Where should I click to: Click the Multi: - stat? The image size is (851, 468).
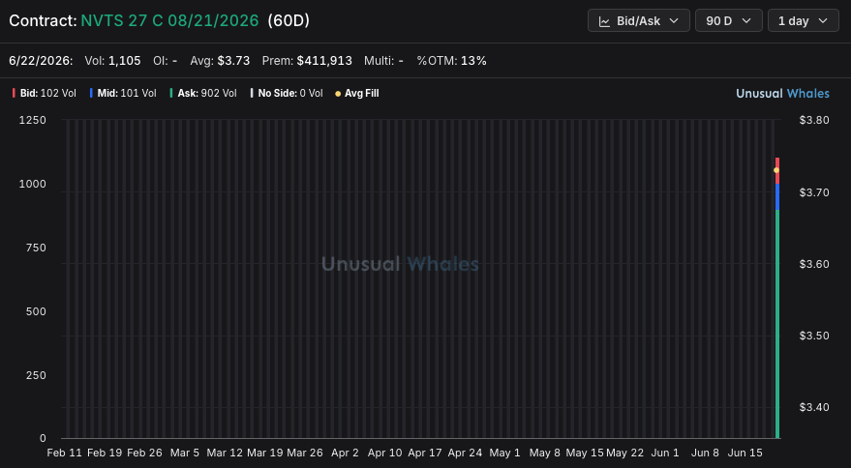pos(383,61)
